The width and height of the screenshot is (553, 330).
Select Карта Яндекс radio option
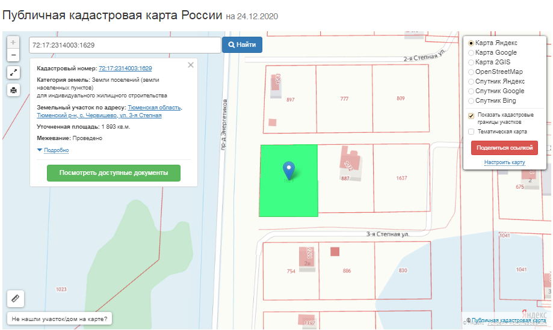[x=471, y=43]
